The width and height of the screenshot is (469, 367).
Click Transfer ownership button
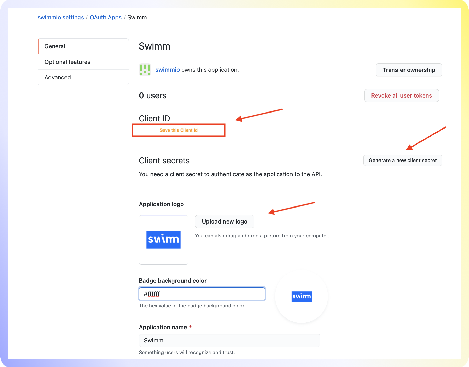coord(409,70)
